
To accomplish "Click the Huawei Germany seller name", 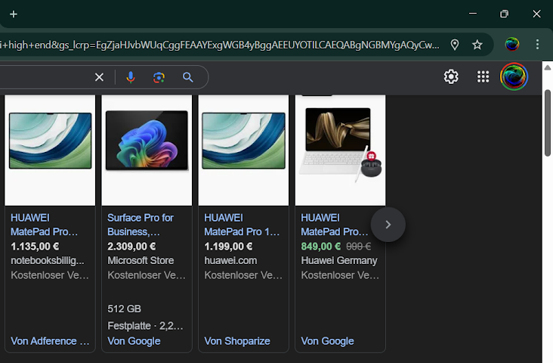I will pyautogui.click(x=339, y=261).
